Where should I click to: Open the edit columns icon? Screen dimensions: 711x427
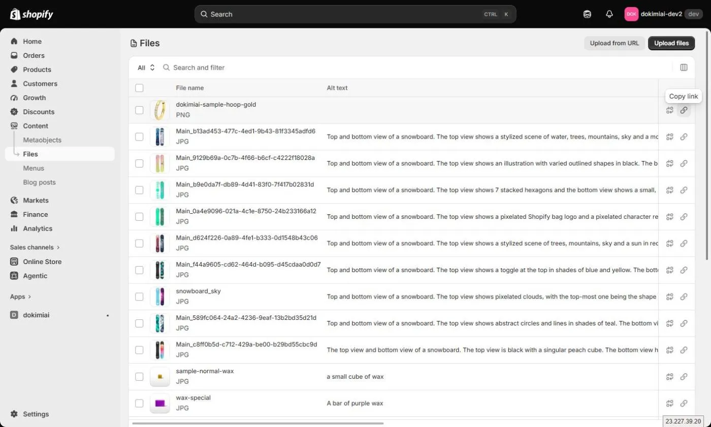click(x=684, y=68)
